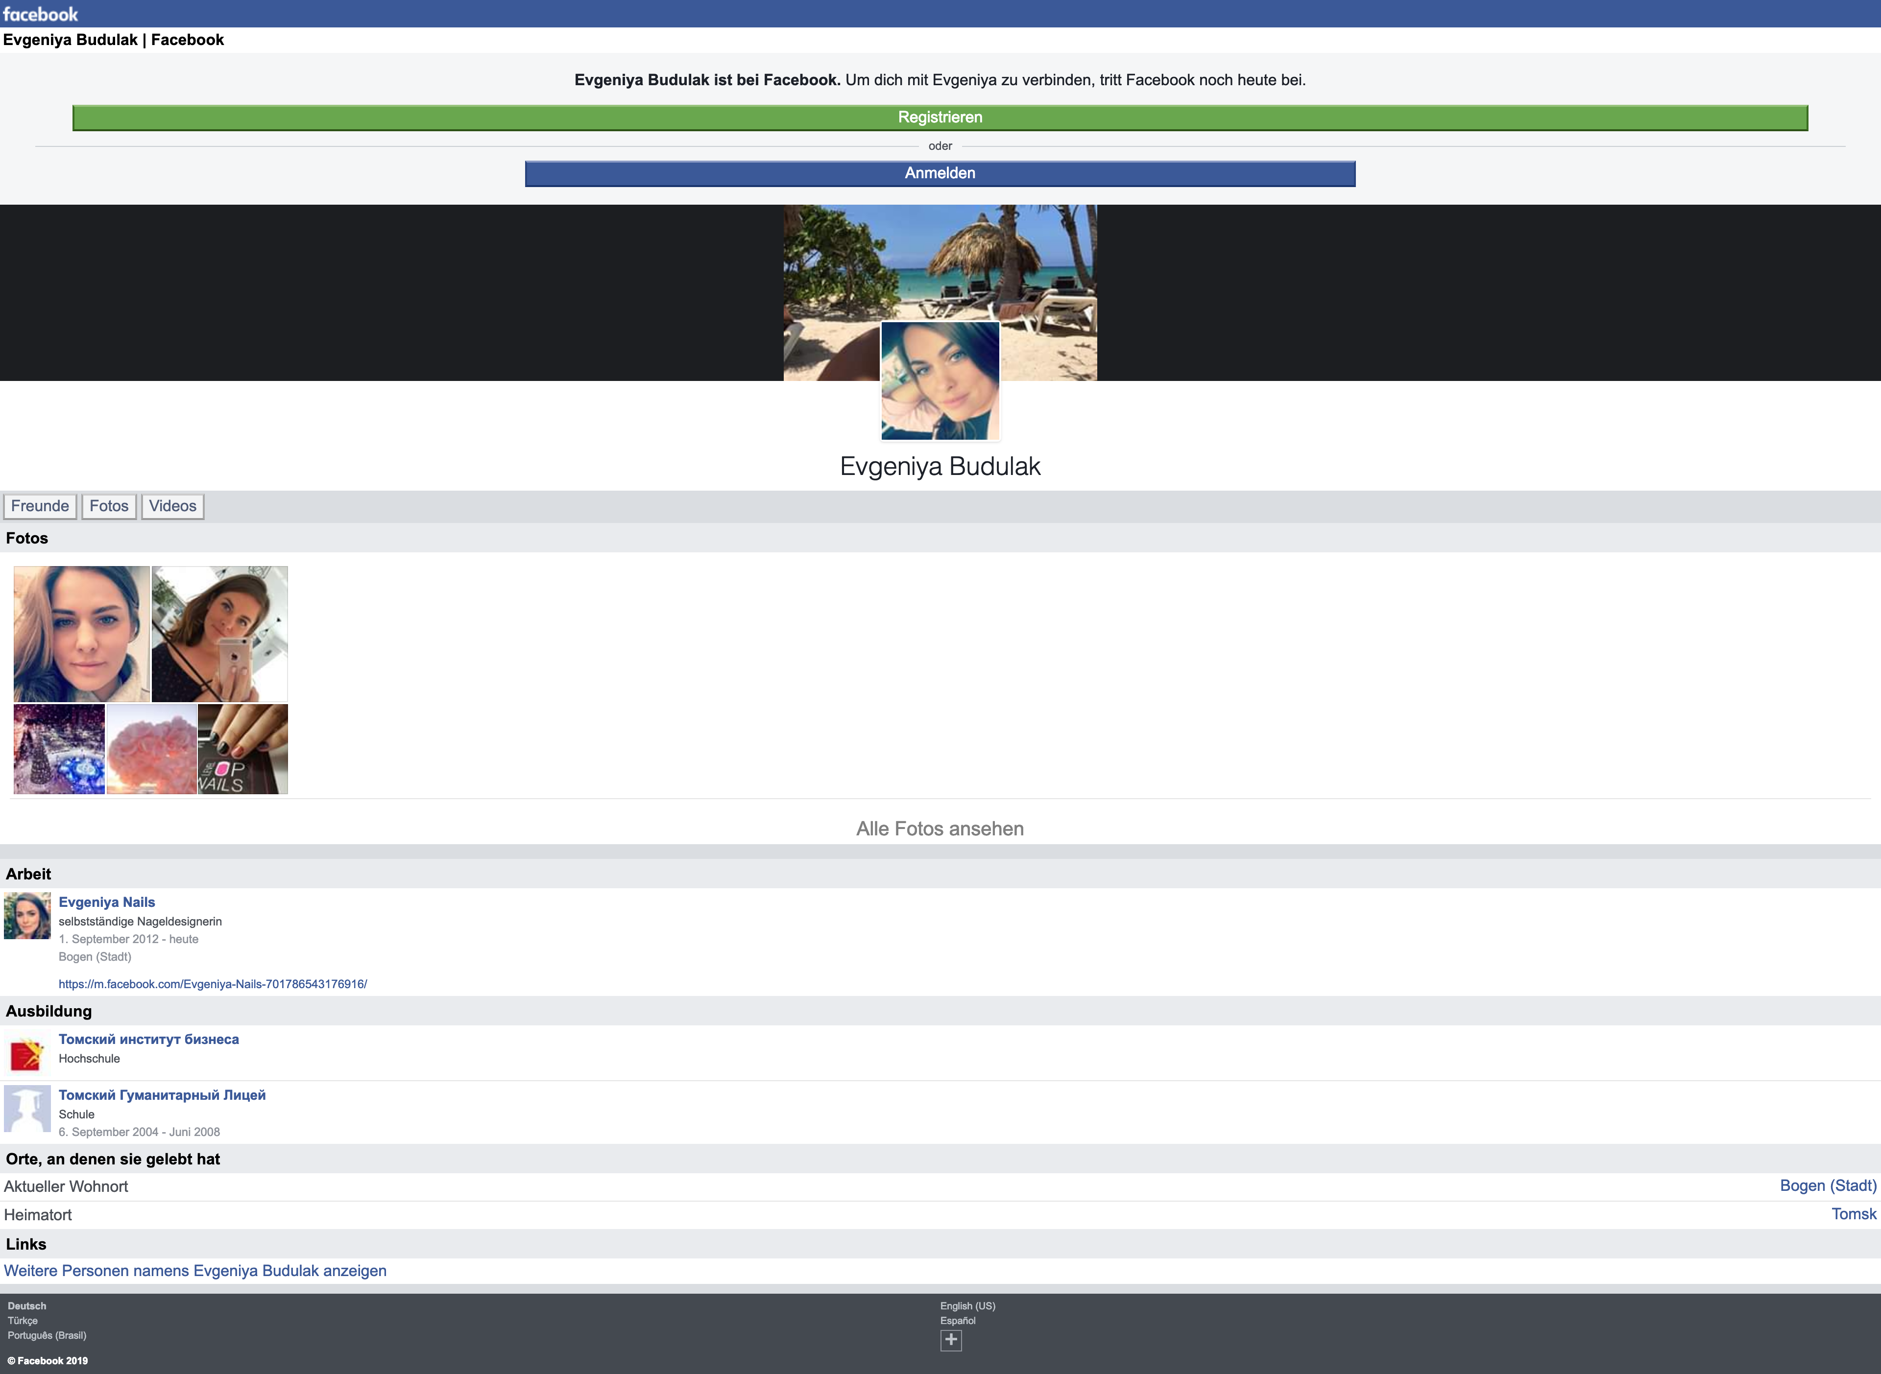Open the Christmas tree photo thumbnail
Viewport: 1881px width, 1374px height.
[x=59, y=749]
